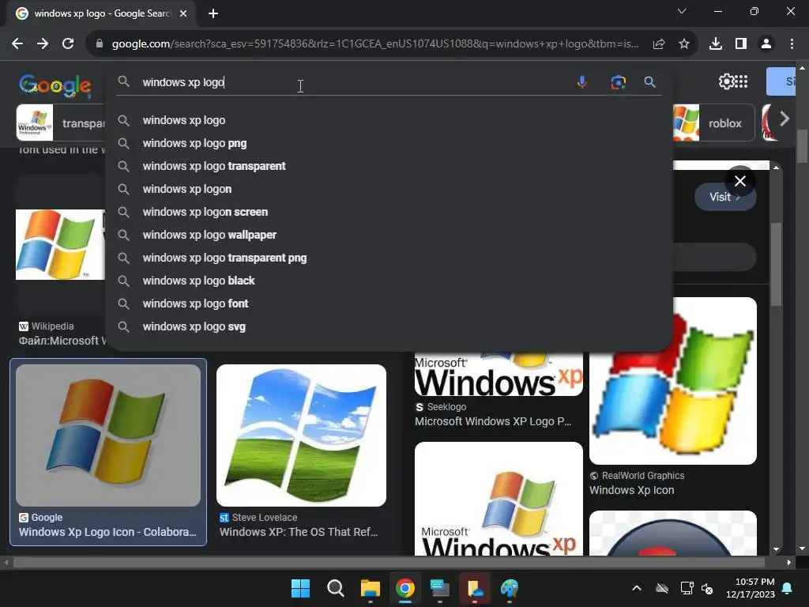
Task: Select suggestion 'windows xp logo transparent'
Action: coord(389,166)
